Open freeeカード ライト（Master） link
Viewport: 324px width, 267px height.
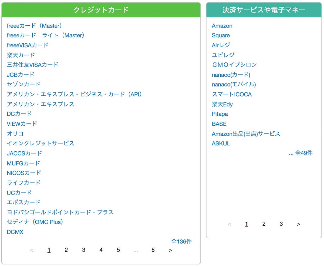coord(46,35)
